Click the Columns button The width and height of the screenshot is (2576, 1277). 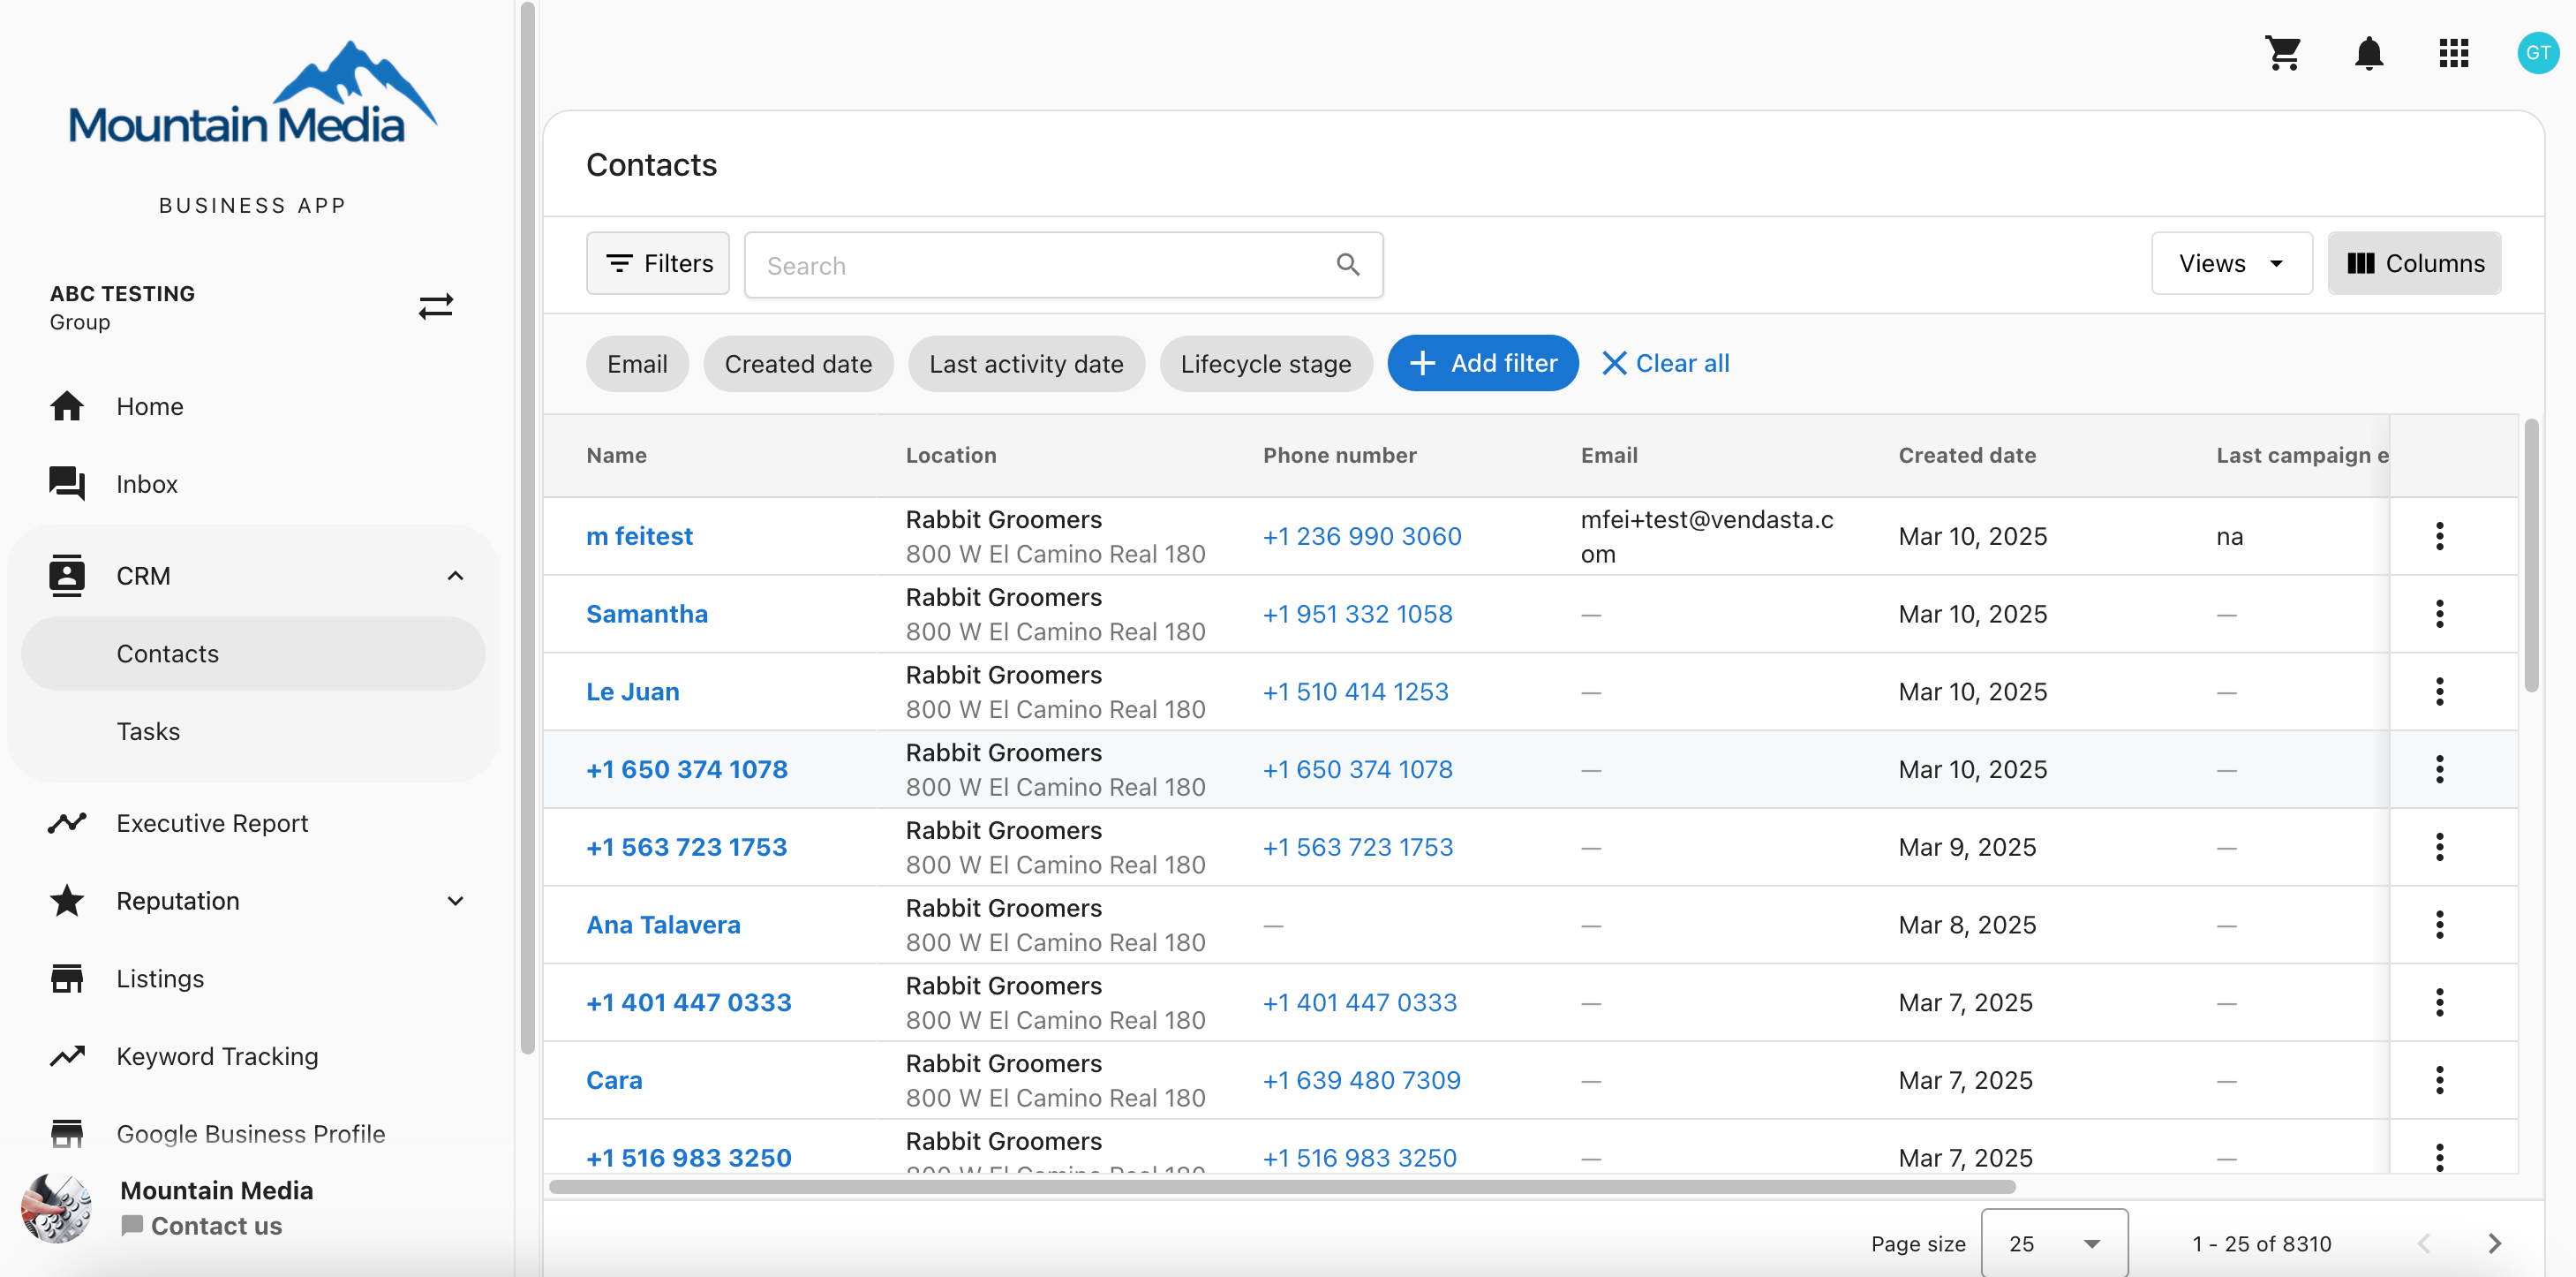pos(2414,263)
